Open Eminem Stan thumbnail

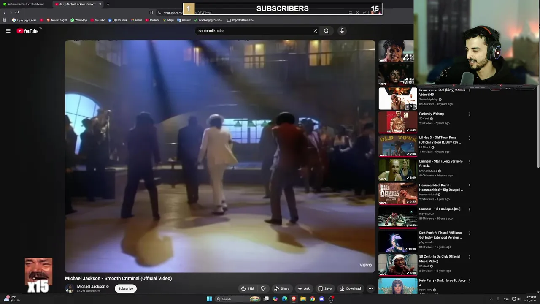tap(397, 170)
